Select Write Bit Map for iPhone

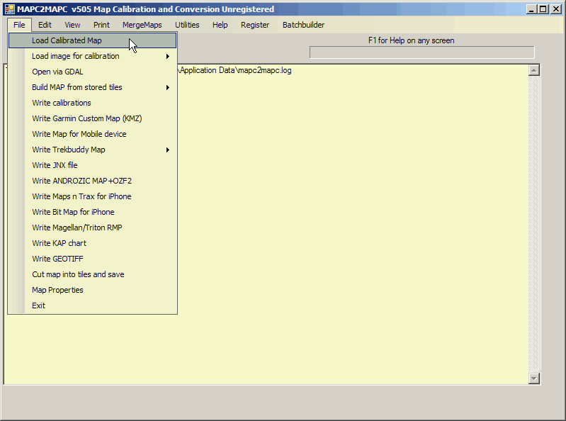pos(92,212)
